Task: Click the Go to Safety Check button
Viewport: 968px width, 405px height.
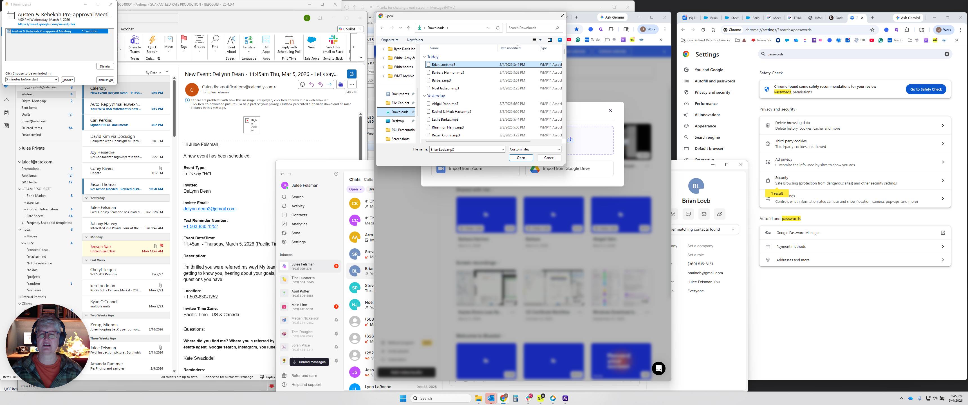Action: click(x=926, y=89)
